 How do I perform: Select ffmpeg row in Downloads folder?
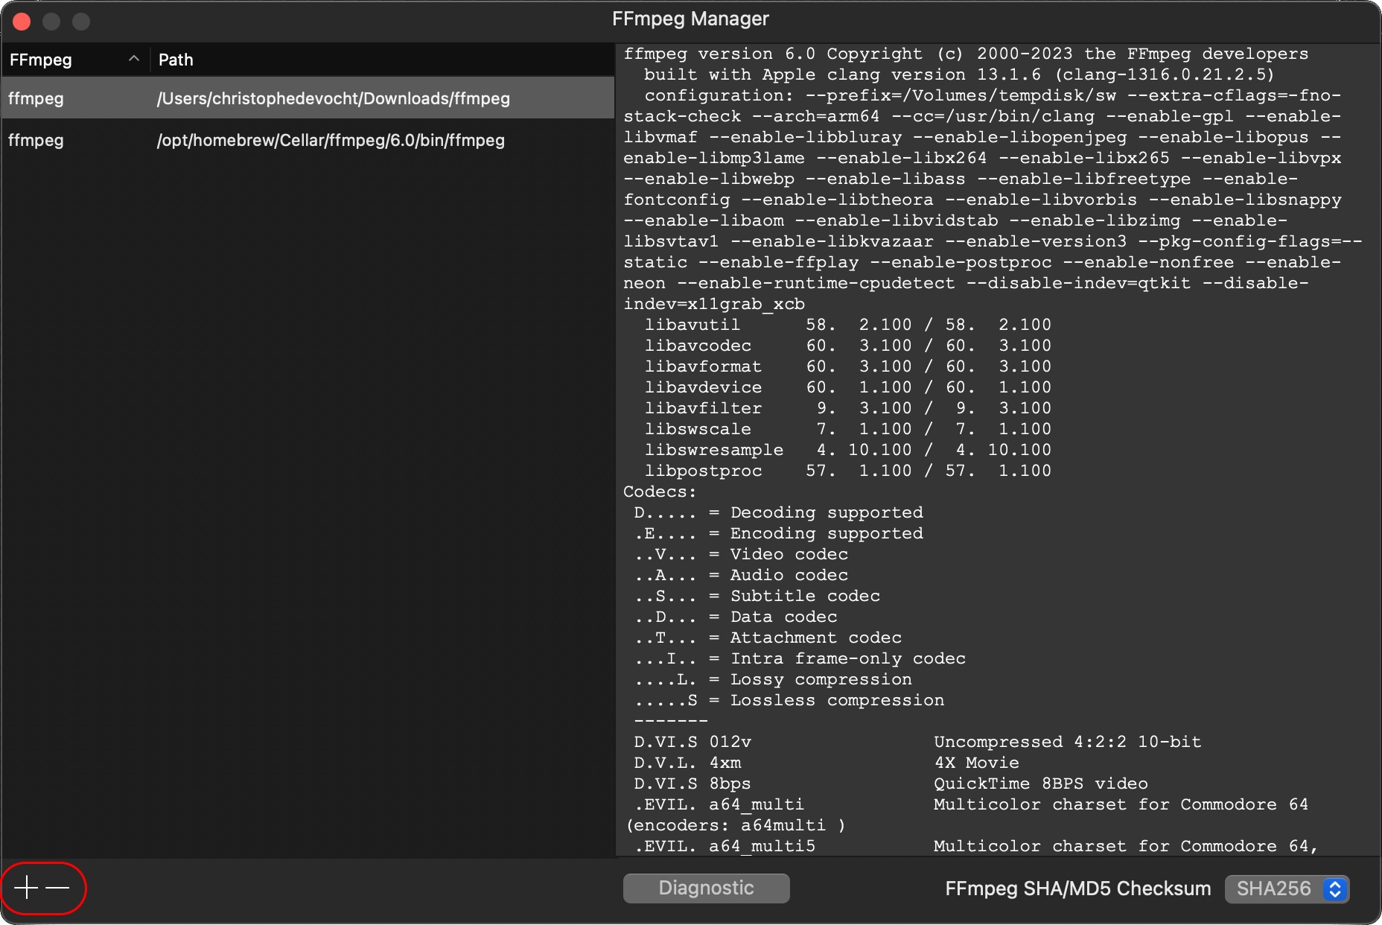(308, 98)
